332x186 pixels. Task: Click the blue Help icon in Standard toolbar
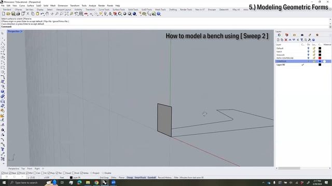click(158, 14)
